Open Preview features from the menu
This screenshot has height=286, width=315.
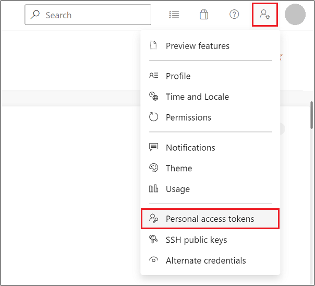pos(197,46)
